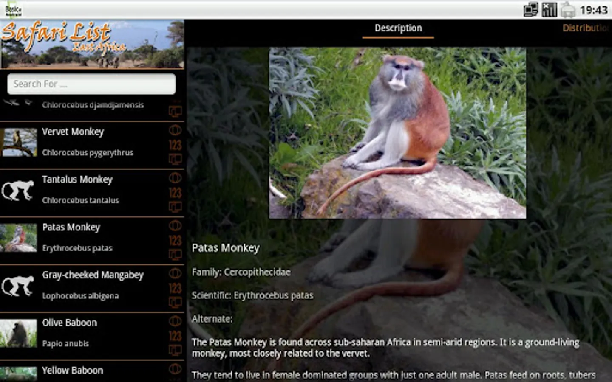Tap the Chlorocebus pygerythrus scientific name
The image size is (612, 382).
tap(88, 153)
